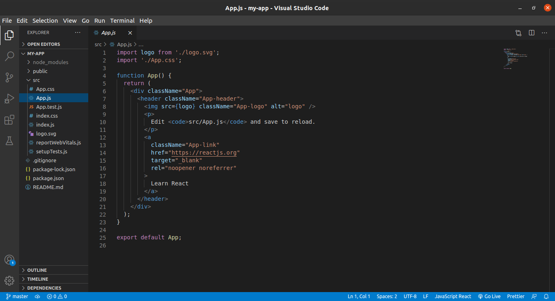Open logo.svg in the file tree
Viewport: 555px width, 301px height.
click(54, 133)
